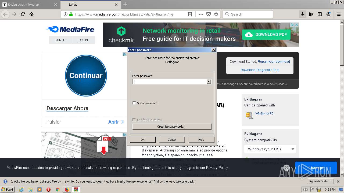
Task: Switch to WinRAR taskbar button
Action: pos(76,190)
